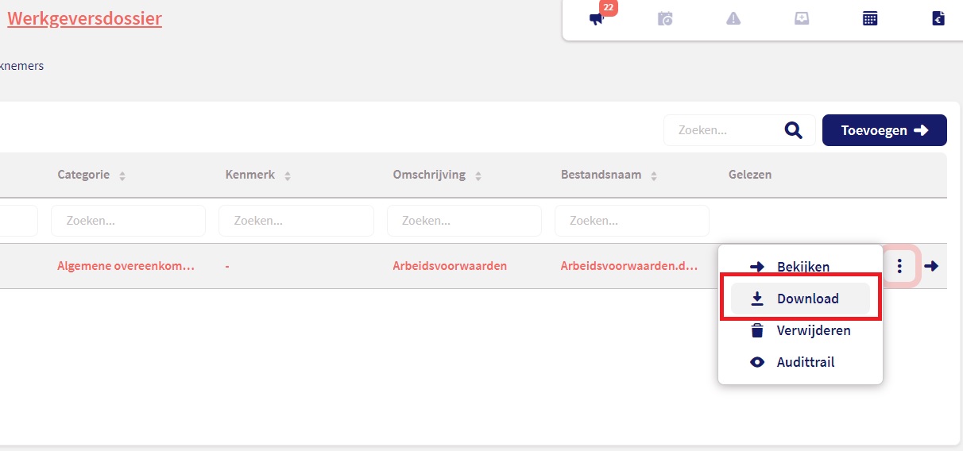This screenshot has width=963, height=451.
Task: Click the calendar-with-clock icon
Action: click(665, 19)
